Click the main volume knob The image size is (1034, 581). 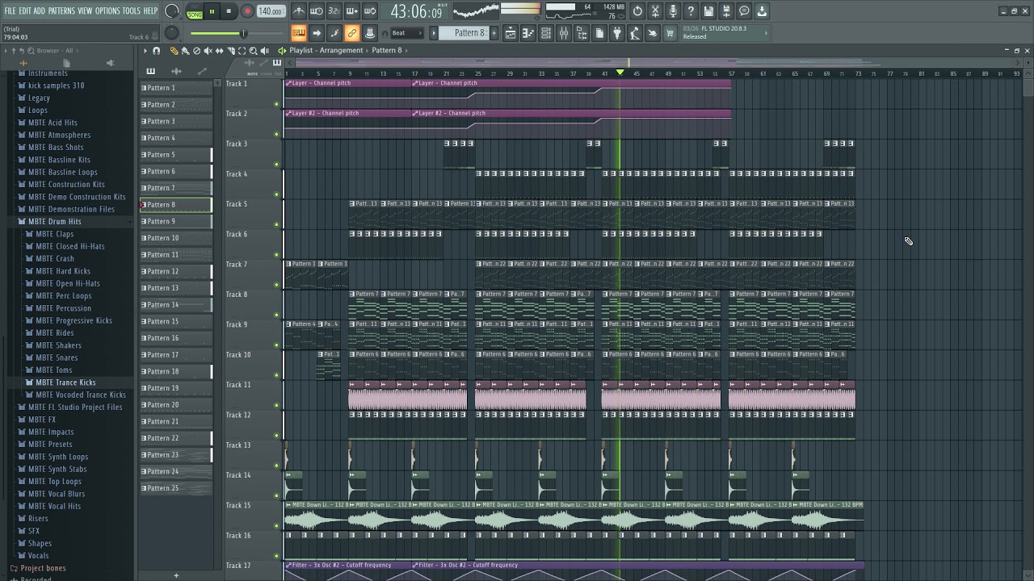coord(171,11)
